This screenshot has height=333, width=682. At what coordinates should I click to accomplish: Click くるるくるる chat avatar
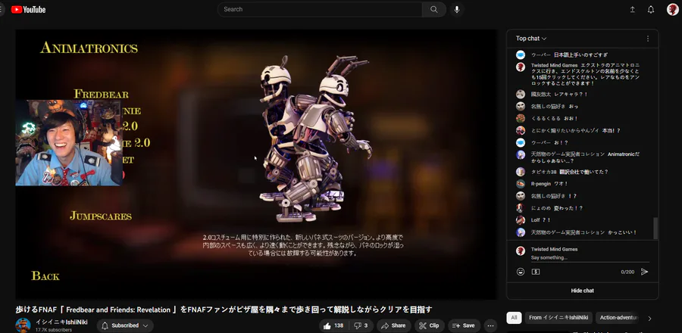520,119
